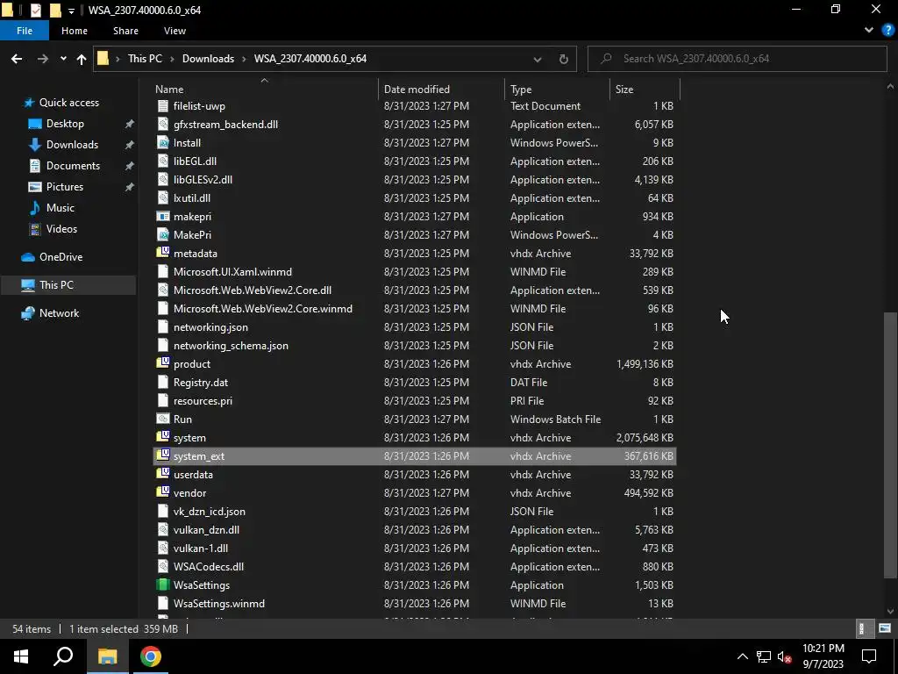Go forward with the Forward arrow
The width and height of the screenshot is (898, 674).
pos(43,59)
